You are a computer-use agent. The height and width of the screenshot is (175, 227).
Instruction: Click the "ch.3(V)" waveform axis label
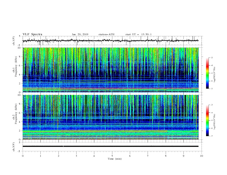[x=14, y=147]
